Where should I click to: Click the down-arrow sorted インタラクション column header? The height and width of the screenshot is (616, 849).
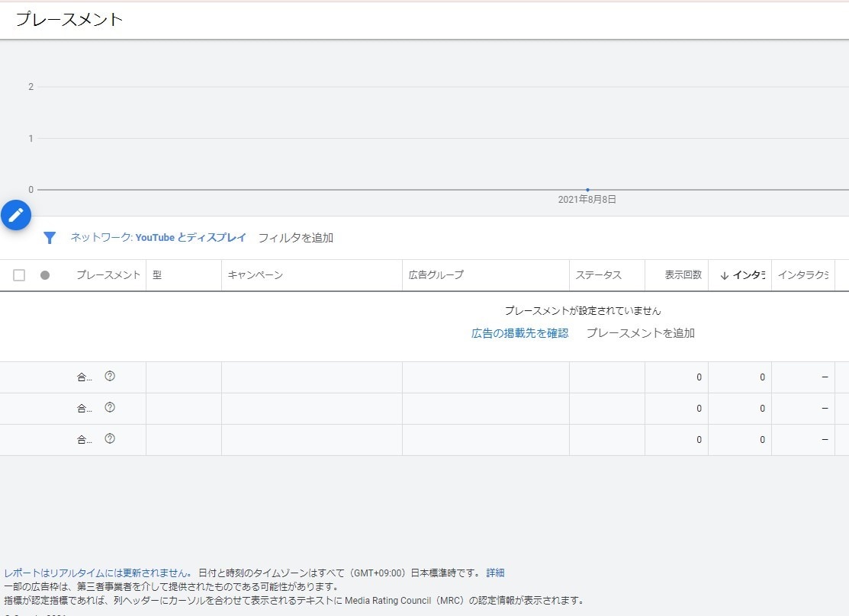click(742, 275)
